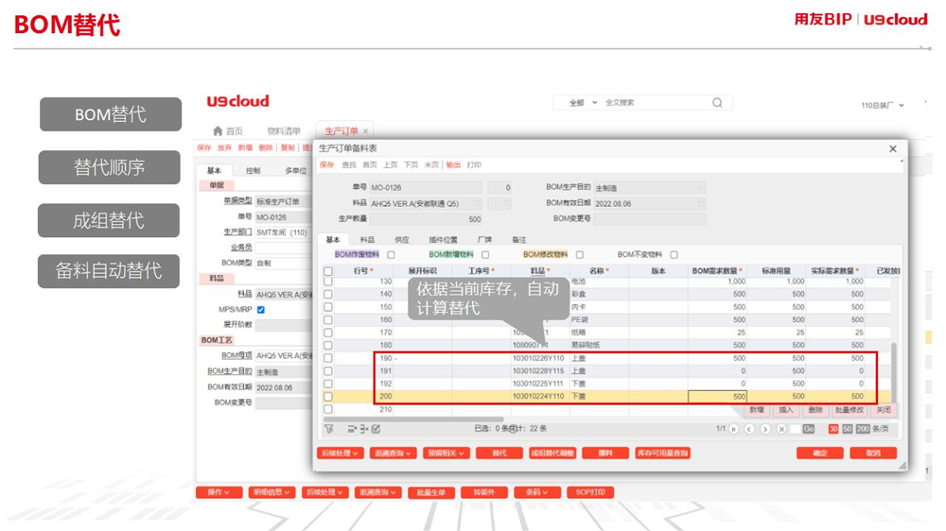
Task: Expand the 预留相关 dropdown button
Action: coord(446,454)
